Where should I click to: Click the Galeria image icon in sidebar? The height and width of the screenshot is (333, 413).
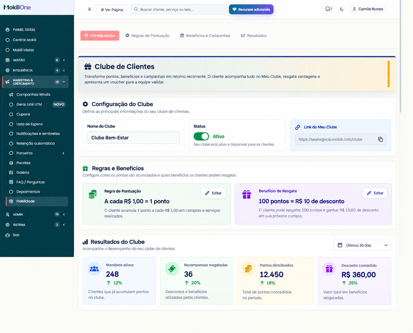coord(11,172)
